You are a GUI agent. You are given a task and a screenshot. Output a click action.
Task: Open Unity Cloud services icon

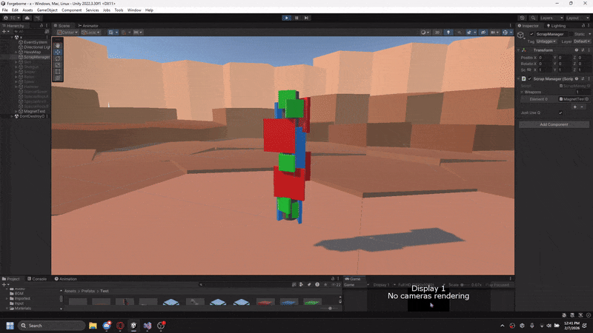pyautogui.click(x=27, y=18)
